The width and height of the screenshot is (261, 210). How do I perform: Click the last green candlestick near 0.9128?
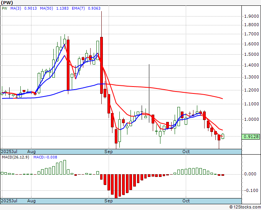223,136
